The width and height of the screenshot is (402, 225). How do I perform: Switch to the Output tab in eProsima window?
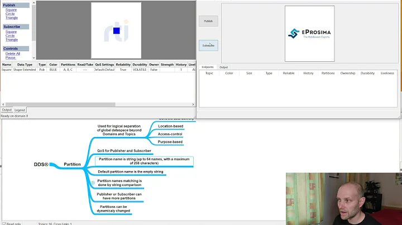coord(223,67)
